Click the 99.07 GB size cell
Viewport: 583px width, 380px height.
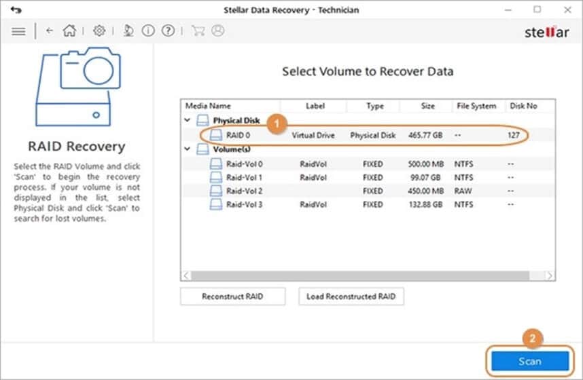425,178
